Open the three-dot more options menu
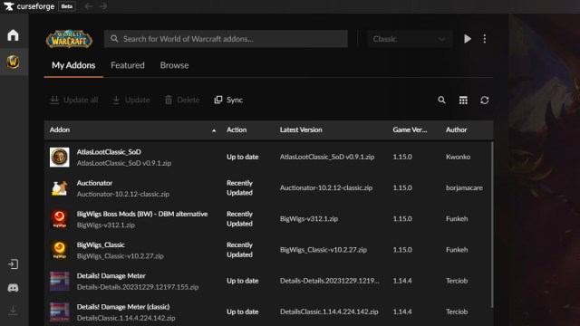 tap(485, 39)
